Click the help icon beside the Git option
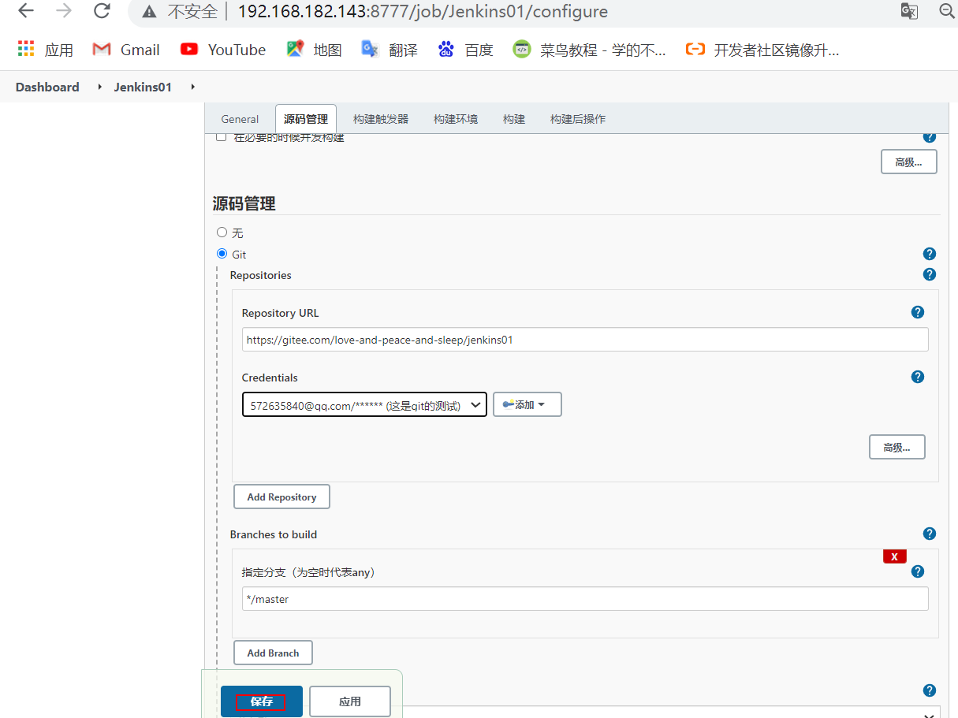This screenshot has width=958, height=718. pyautogui.click(x=929, y=254)
